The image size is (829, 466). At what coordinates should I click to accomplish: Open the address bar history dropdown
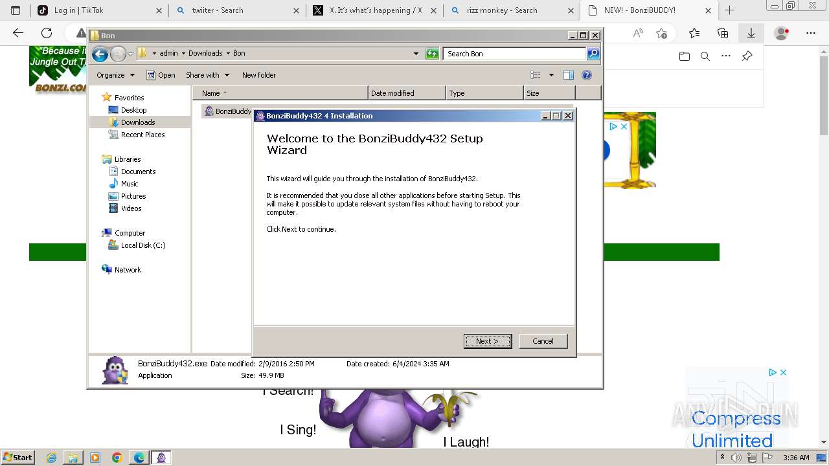(416, 54)
